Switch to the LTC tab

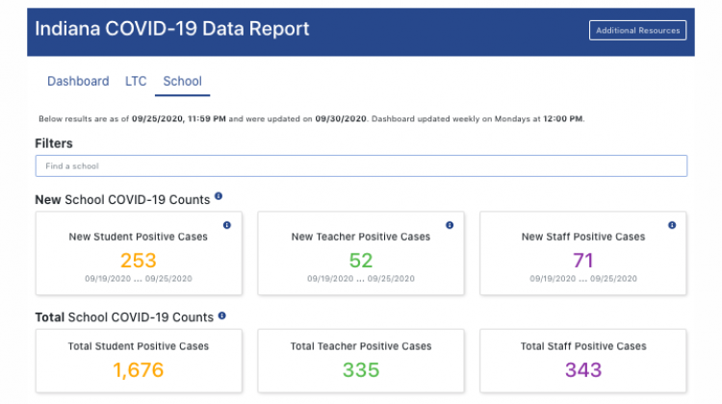click(136, 82)
